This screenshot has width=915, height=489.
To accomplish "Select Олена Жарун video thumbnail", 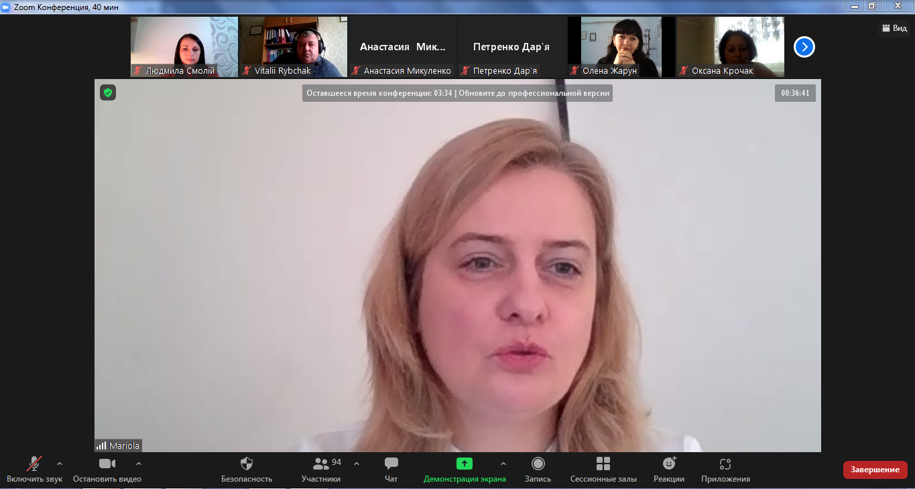I will [x=621, y=47].
